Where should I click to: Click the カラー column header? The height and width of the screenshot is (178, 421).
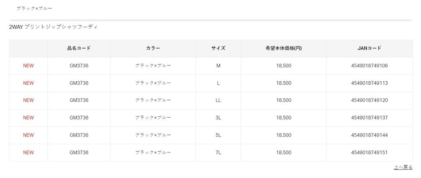coord(153,48)
